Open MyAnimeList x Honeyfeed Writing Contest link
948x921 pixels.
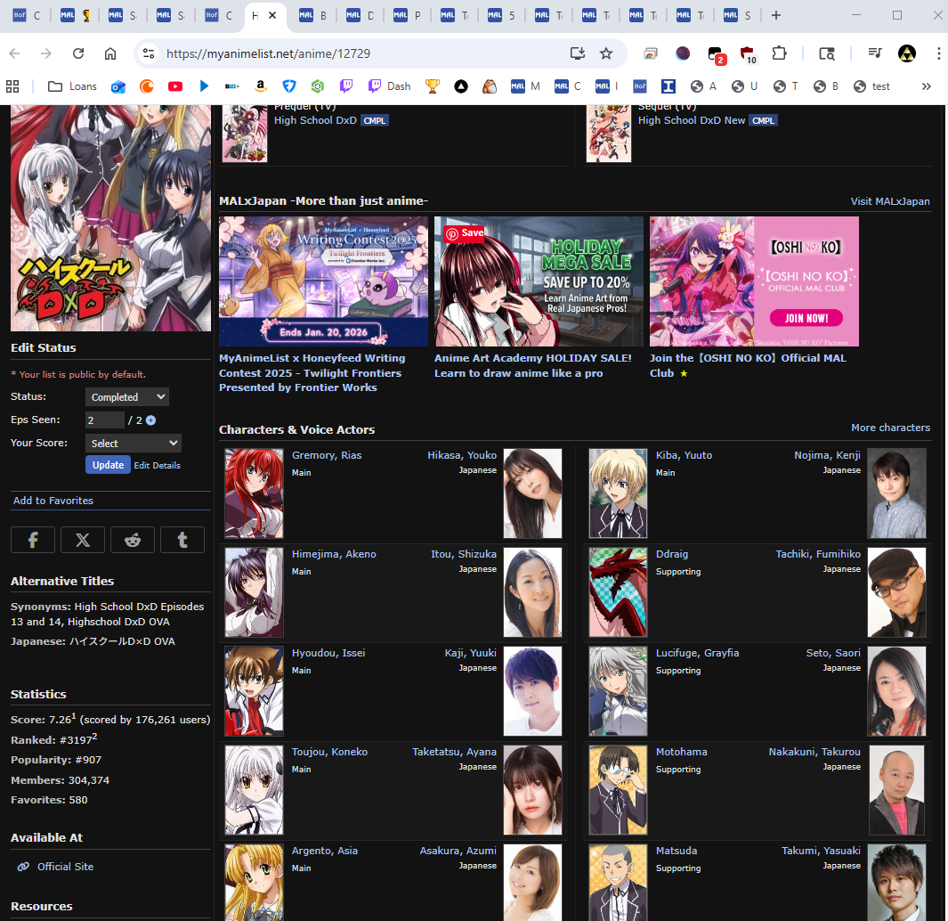click(x=312, y=372)
